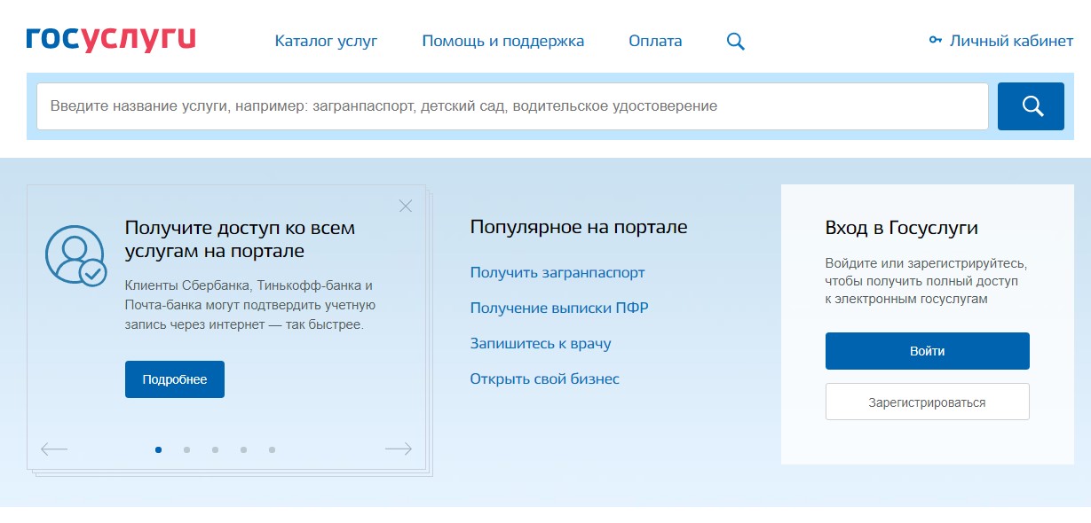
Task: Open Получить загранпаспорт link
Action: click(x=557, y=273)
